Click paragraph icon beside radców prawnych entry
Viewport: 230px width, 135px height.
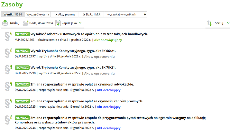coord(8,103)
